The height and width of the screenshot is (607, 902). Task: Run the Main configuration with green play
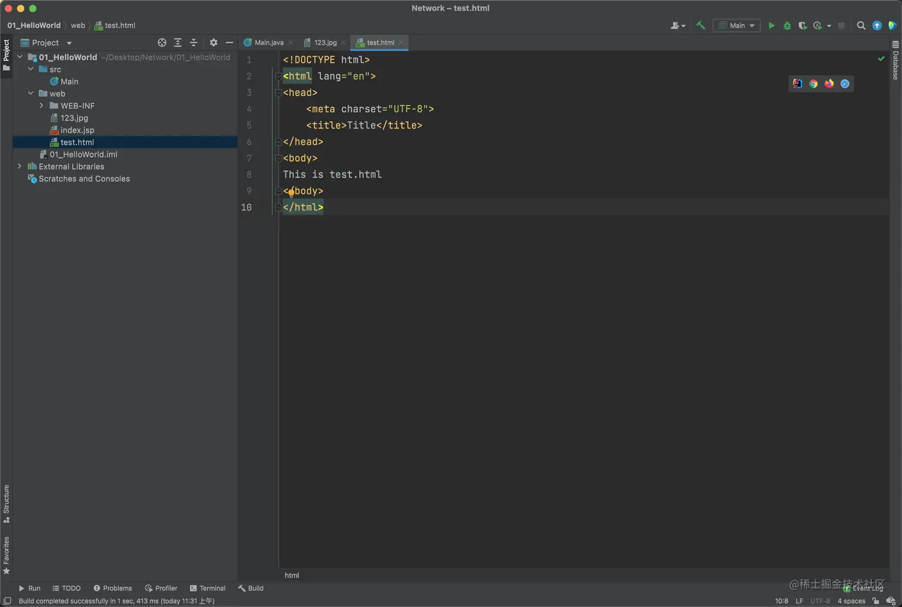click(x=771, y=26)
